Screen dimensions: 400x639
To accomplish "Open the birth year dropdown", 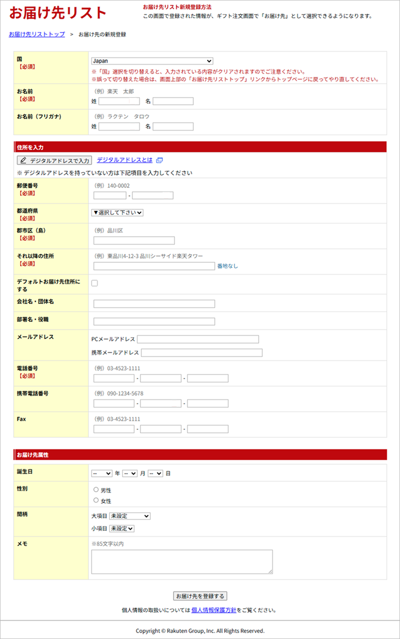I will tap(102, 473).
